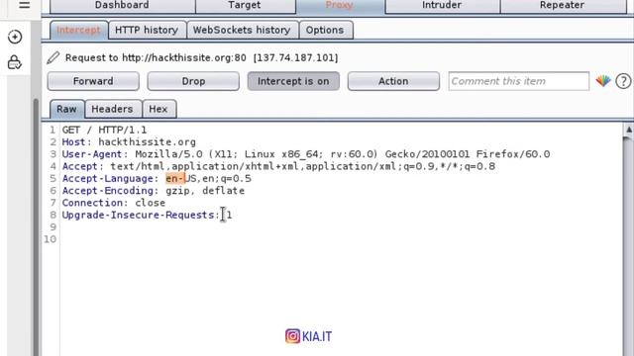
Task: Select the Raw view tab
Action: coord(66,109)
